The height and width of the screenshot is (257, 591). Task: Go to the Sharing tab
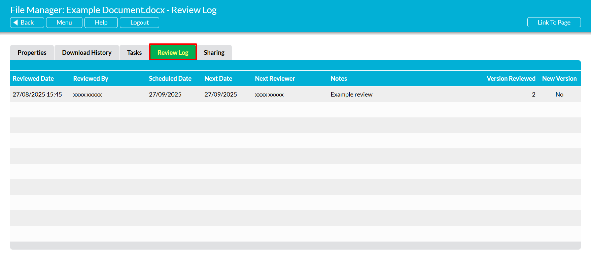coord(214,52)
